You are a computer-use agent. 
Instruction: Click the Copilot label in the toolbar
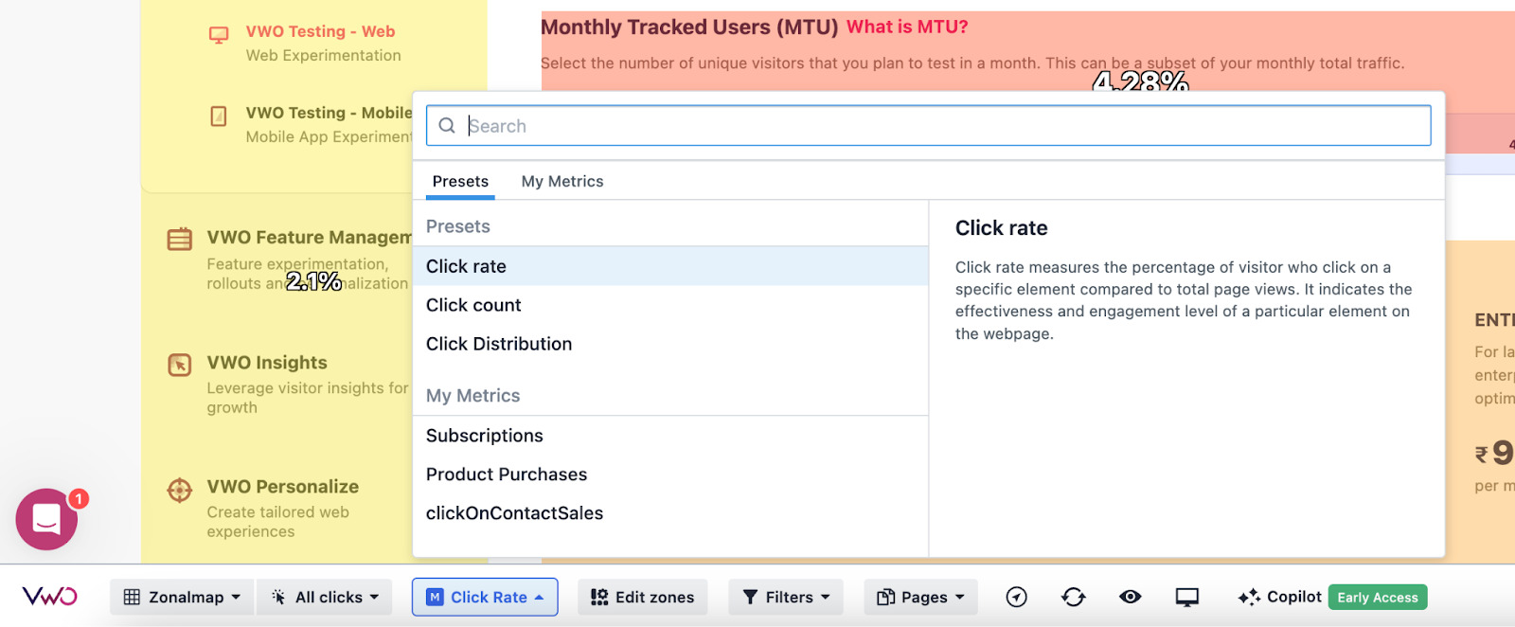pyautogui.click(x=1294, y=597)
